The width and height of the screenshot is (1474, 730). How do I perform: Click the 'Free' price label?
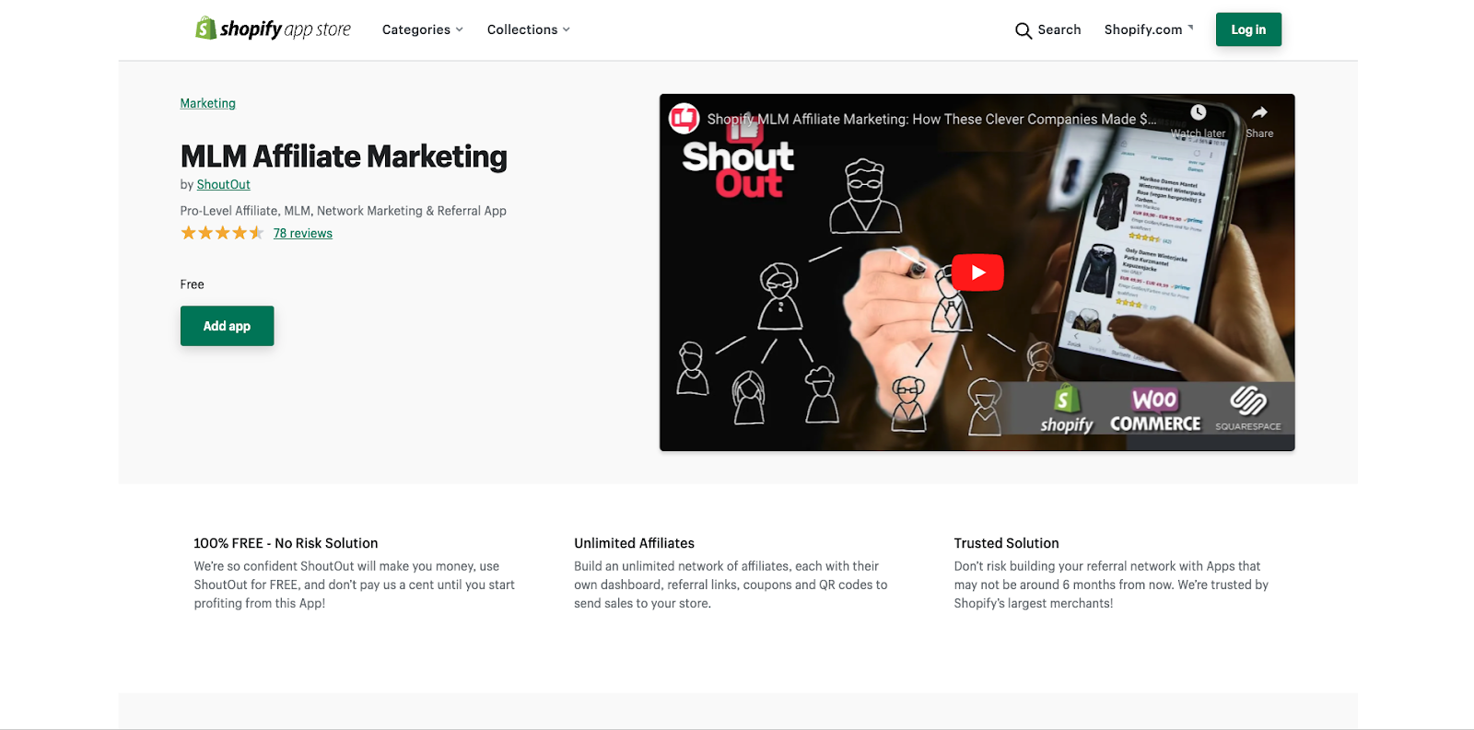192,284
